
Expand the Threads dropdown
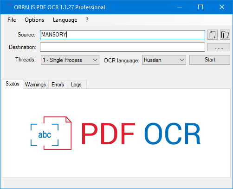[70, 60]
